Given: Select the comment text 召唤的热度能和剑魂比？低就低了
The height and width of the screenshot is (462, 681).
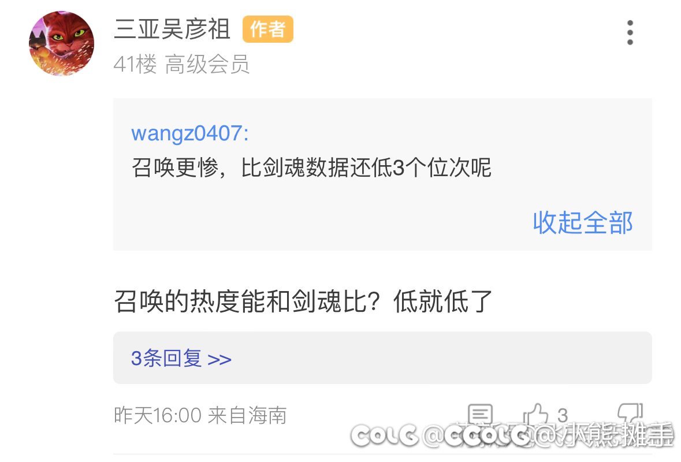Looking at the screenshot, I should click(303, 301).
